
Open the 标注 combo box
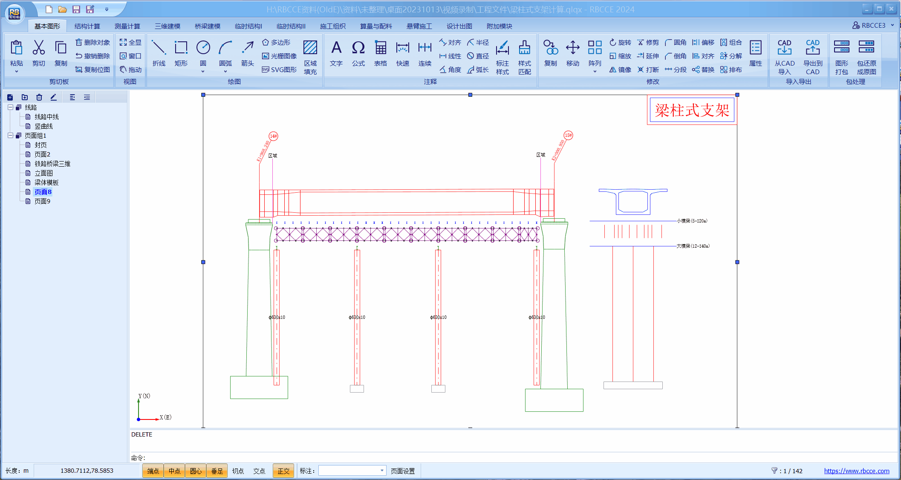[352, 471]
